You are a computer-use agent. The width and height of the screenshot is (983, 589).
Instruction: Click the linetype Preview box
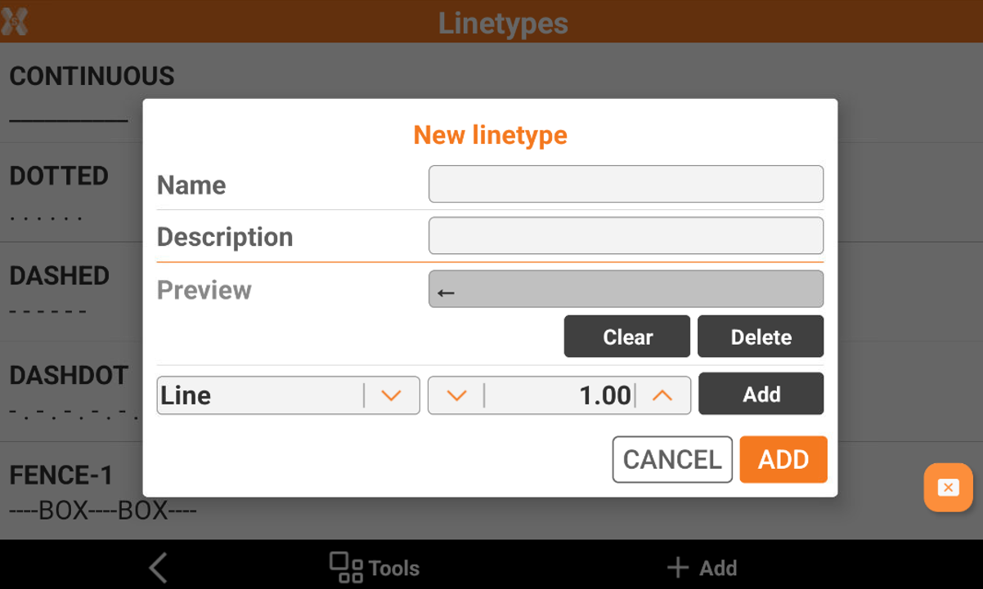click(626, 289)
